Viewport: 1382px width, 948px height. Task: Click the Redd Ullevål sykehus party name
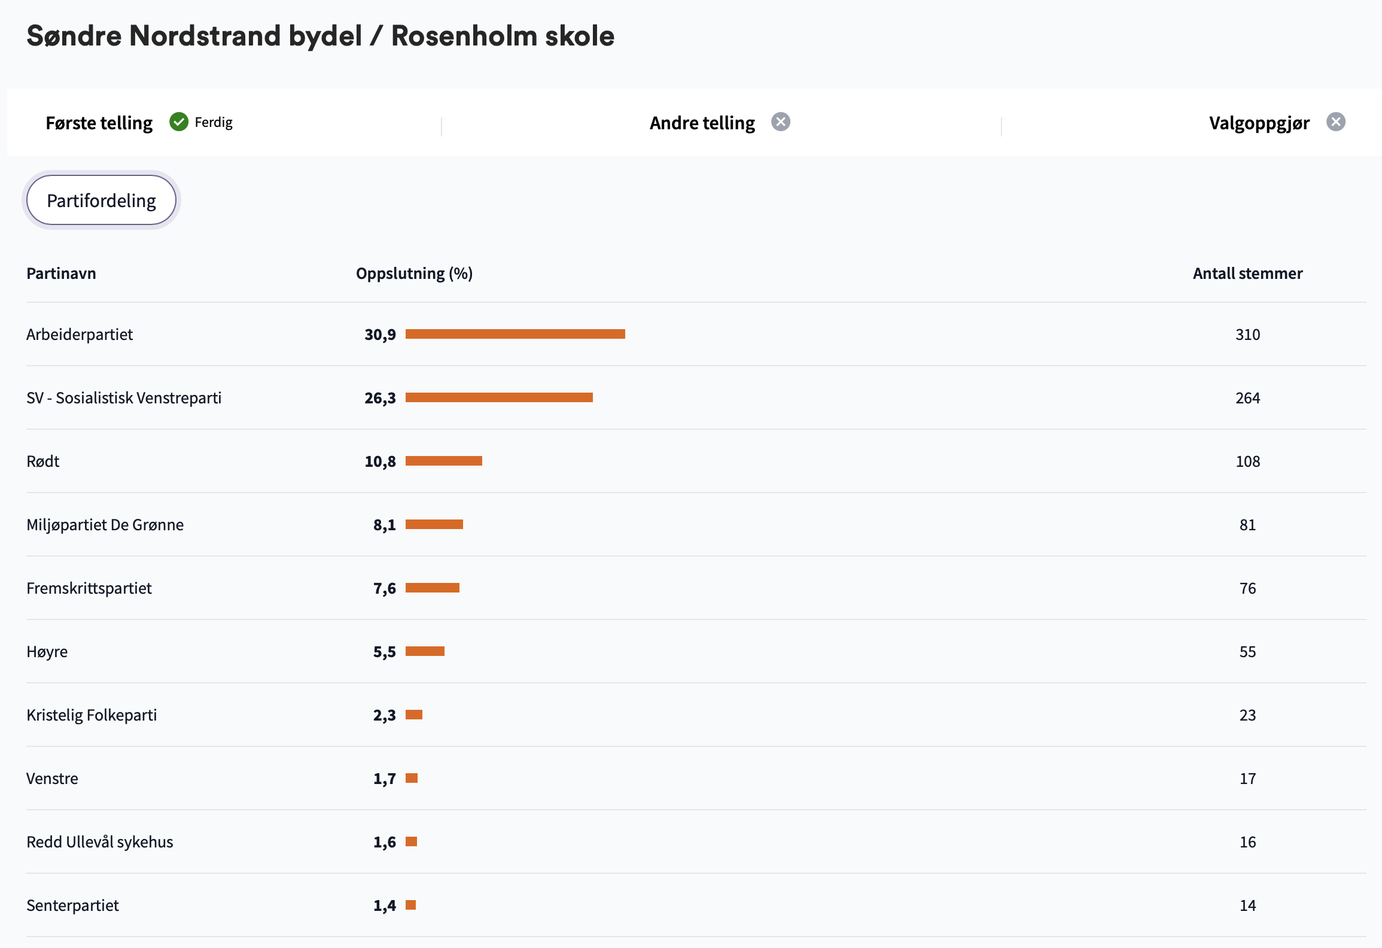pos(100,842)
